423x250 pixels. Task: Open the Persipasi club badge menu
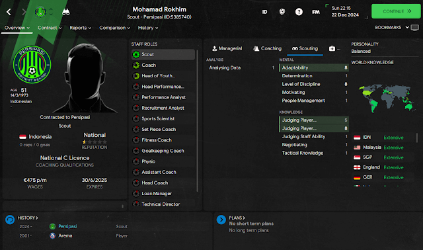click(x=40, y=12)
